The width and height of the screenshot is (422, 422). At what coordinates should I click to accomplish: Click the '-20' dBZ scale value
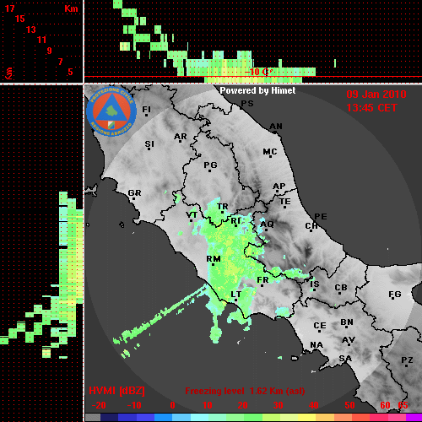tap(99, 405)
